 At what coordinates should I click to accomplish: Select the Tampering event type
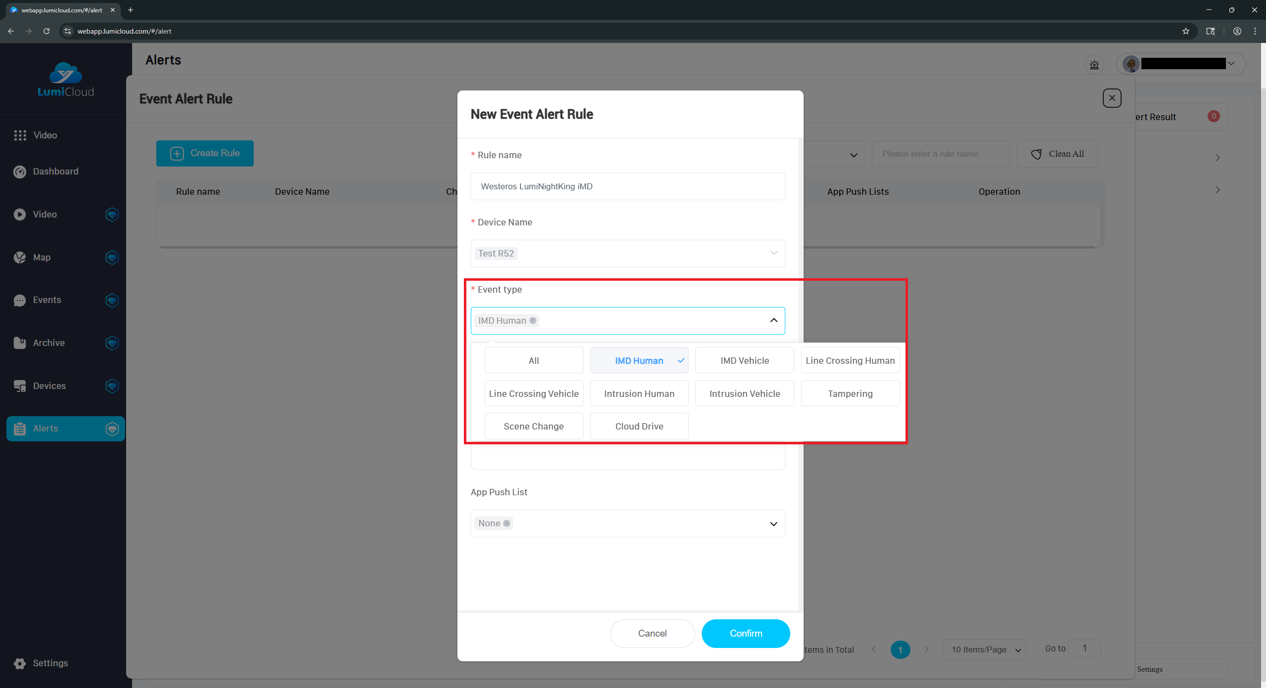click(x=850, y=393)
